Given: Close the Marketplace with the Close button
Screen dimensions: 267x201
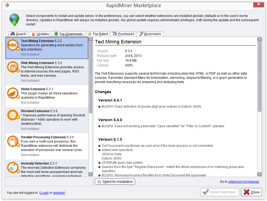Looking at the screenshot, I should point(251,192).
